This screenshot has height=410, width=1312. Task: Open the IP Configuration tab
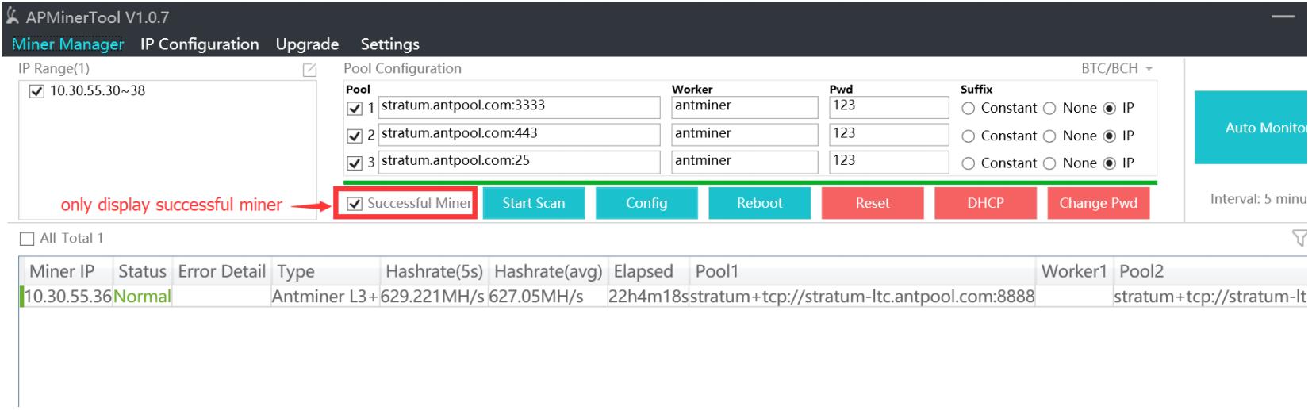tap(200, 44)
